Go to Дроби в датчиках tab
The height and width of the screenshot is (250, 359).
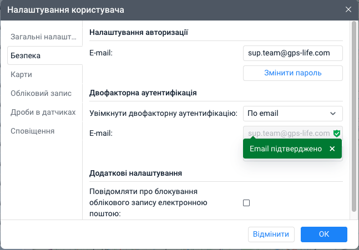click(x=45, y=112)
